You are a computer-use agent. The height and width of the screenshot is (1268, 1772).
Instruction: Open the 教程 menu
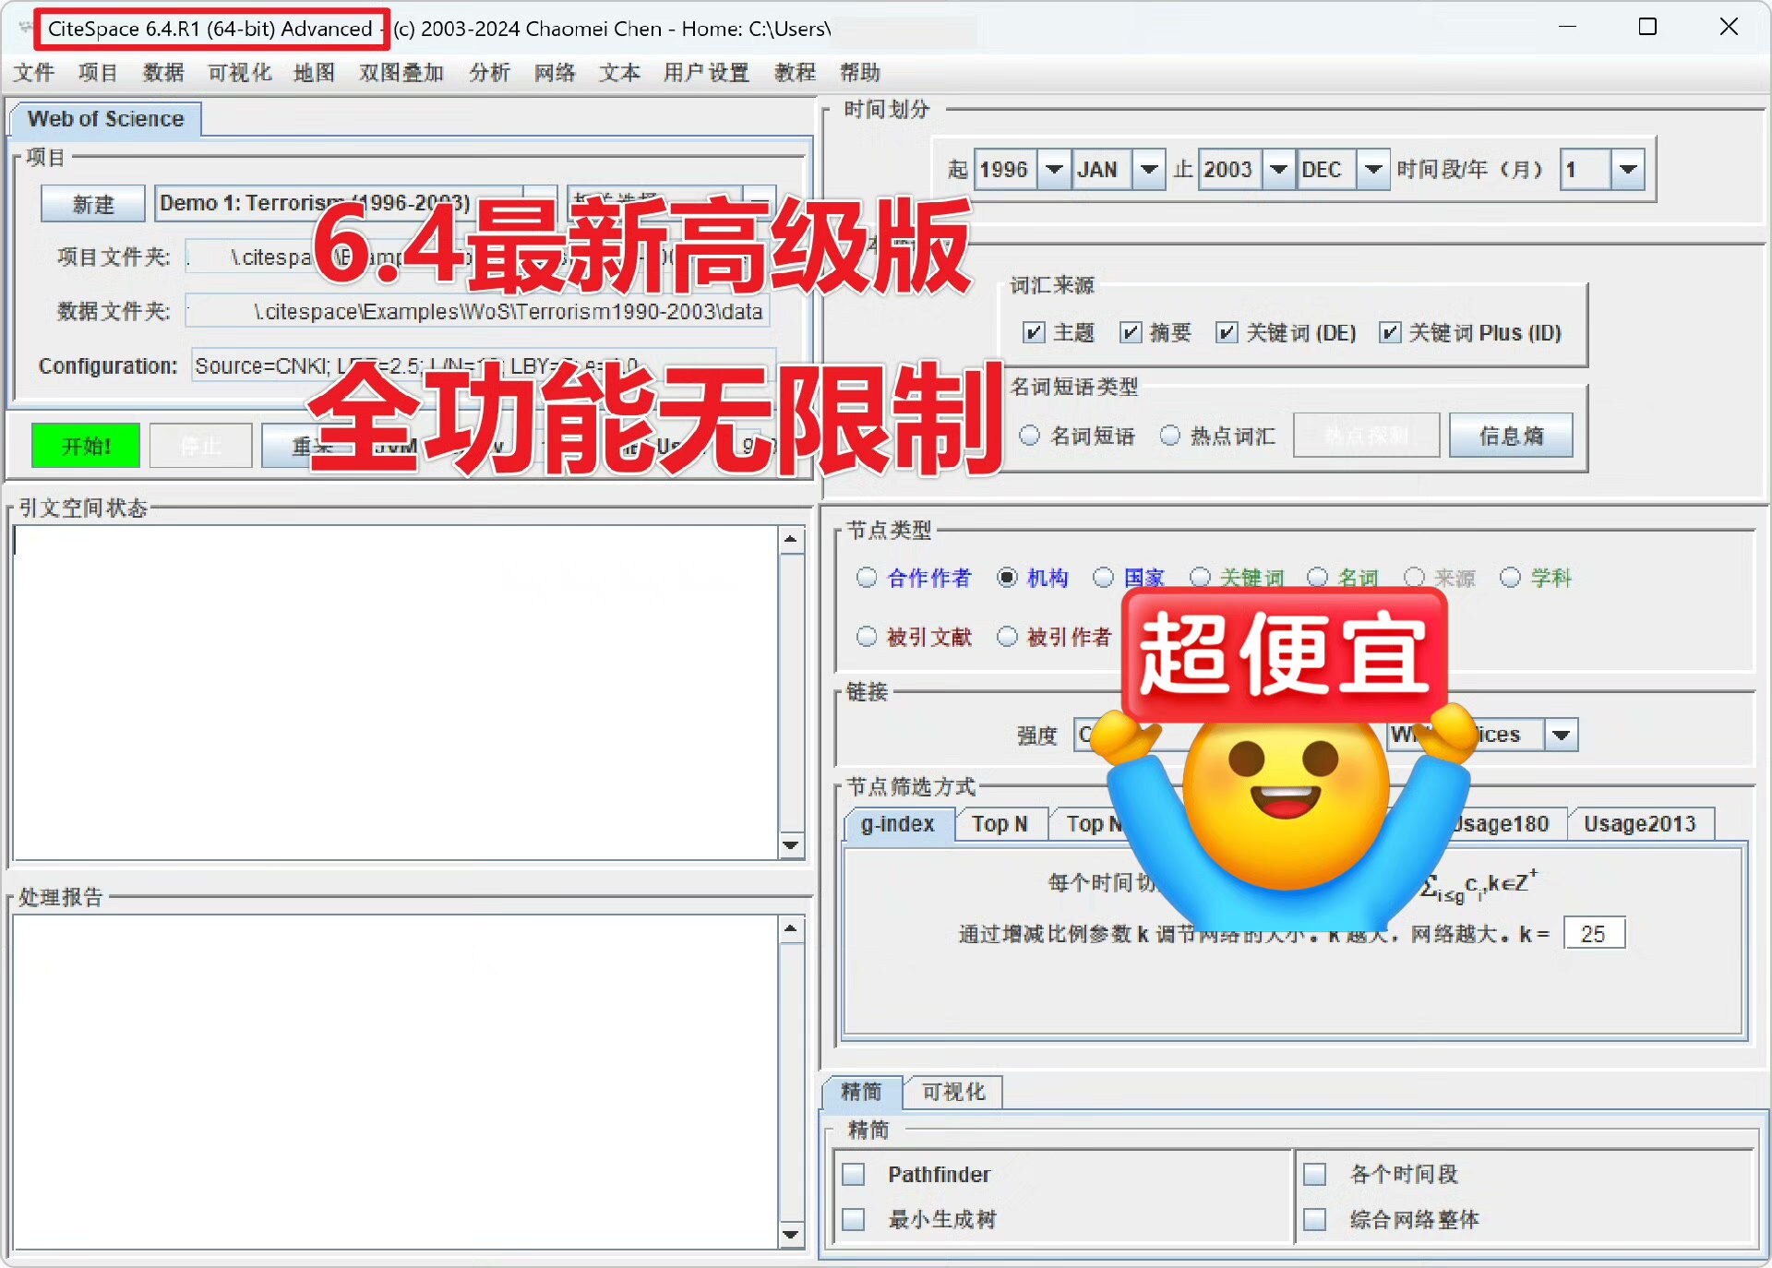[x=795, y=72]
